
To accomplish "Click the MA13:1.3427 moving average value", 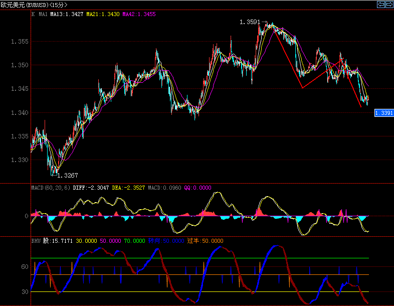I will [x=67, y=14].
